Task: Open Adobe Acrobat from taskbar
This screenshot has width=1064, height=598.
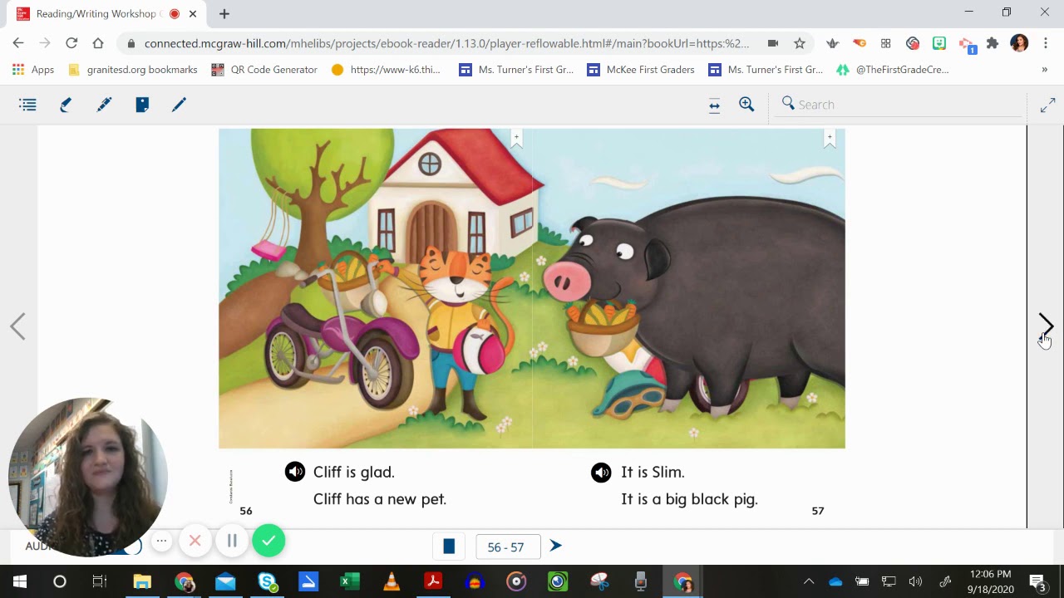Action: pos(433,581)
